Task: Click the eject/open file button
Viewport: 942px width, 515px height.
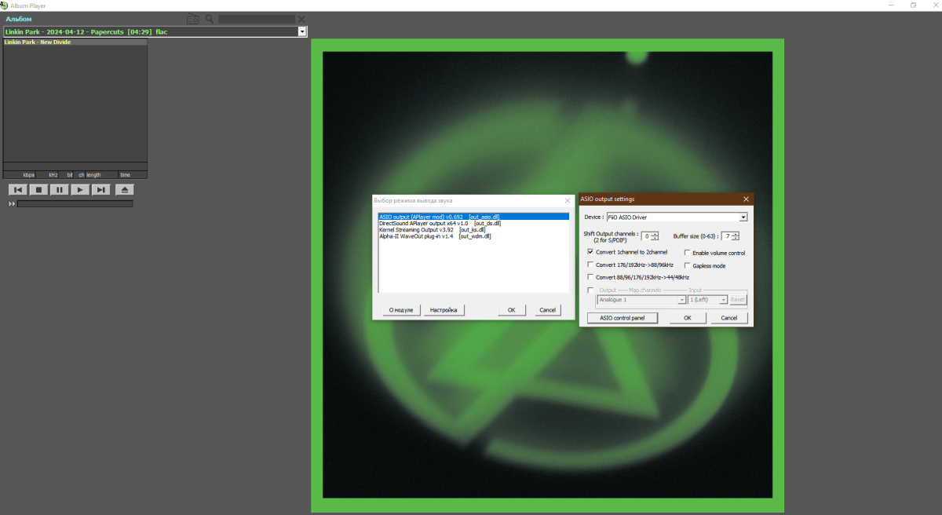Action: [x=125, y=189]
